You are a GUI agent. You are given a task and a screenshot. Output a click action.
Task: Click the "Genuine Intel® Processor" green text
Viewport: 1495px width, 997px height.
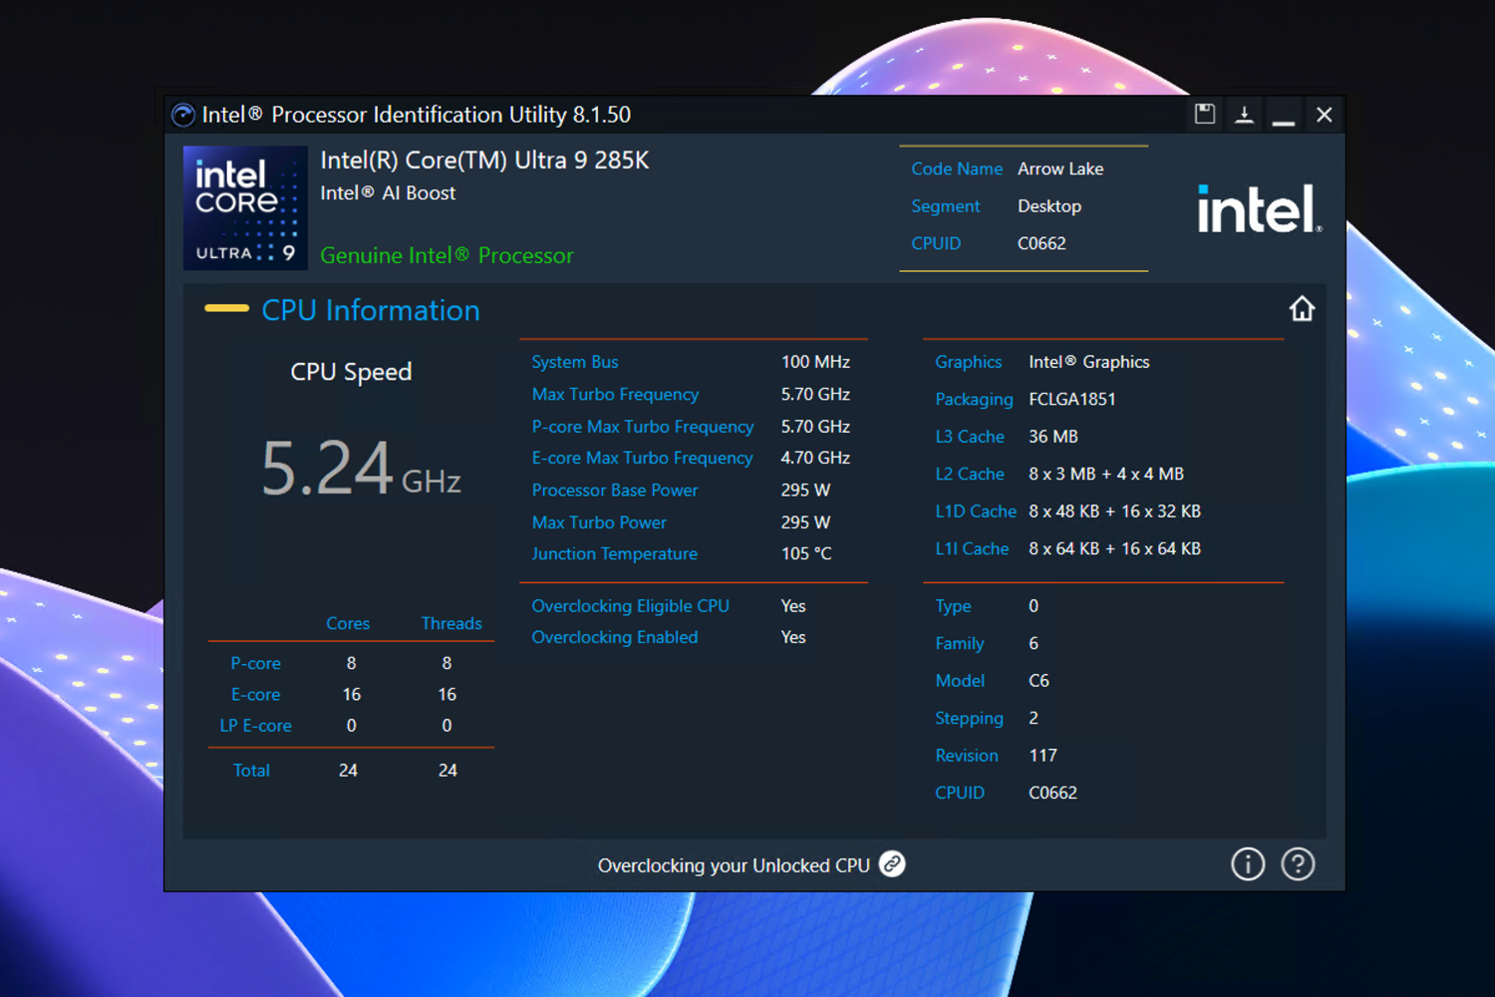tap(447, 255)
